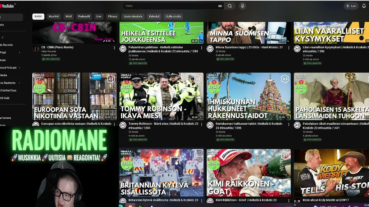369x207 pixels.
Task: Select the Katsotut filter chip
Action: [154, 16]
